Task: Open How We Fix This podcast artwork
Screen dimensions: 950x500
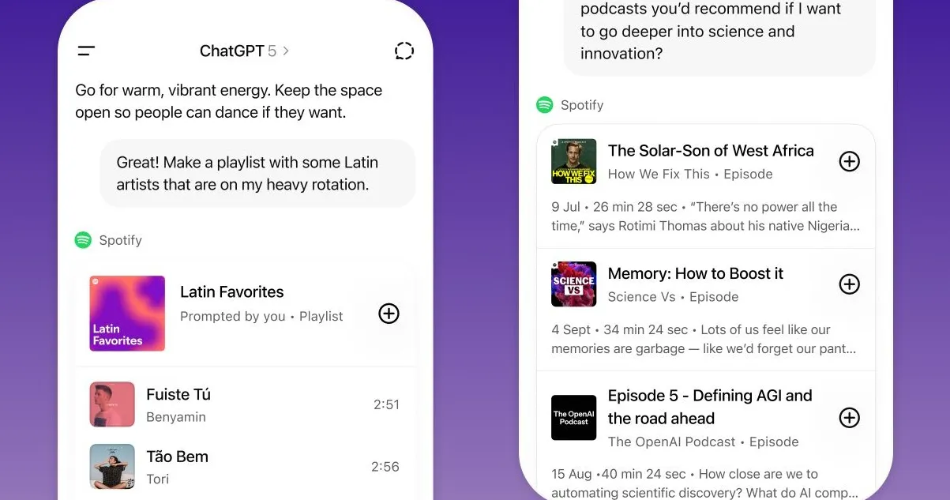Action: [573, 161]
